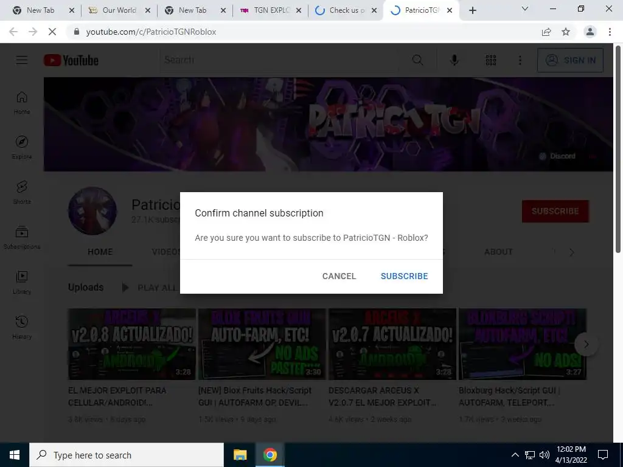Click the red SUBSCRIBE channel button
623x467 pixels.
coord(555,211)
